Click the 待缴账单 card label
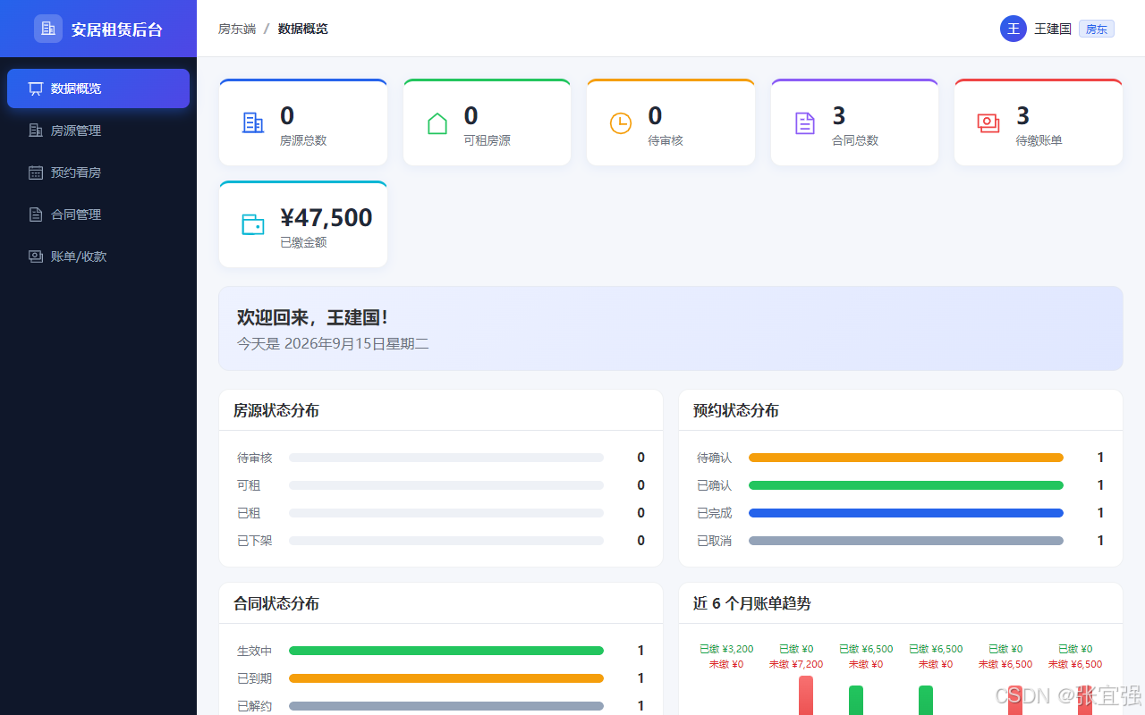Screen dimensions: 1145x715 [1039, 140]
